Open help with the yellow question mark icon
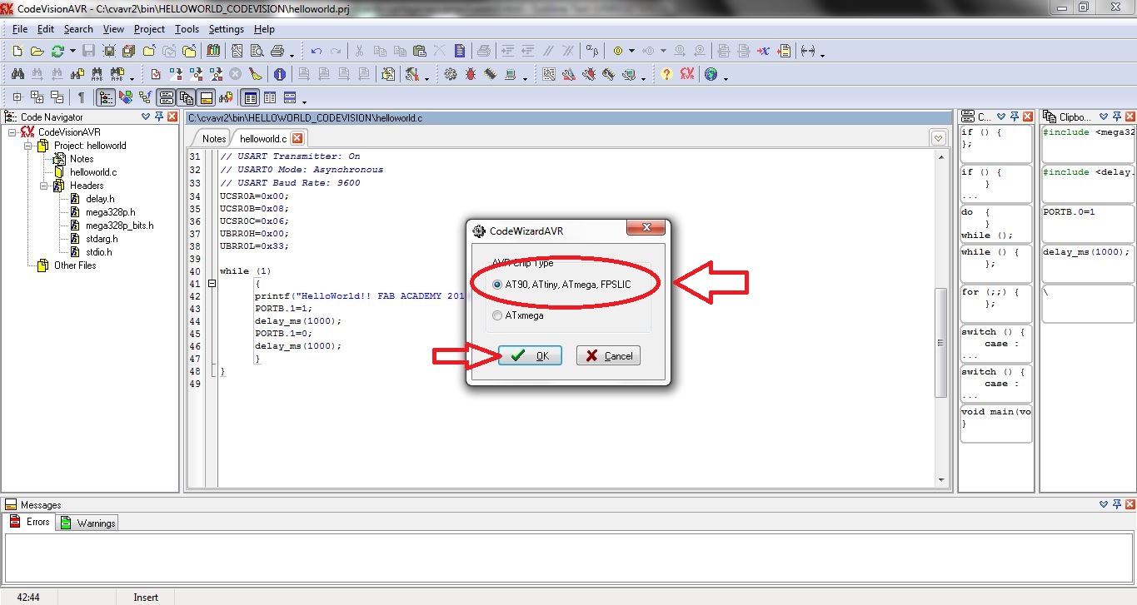The width and height of the screenshot is (1137, 605). point(666,74)
